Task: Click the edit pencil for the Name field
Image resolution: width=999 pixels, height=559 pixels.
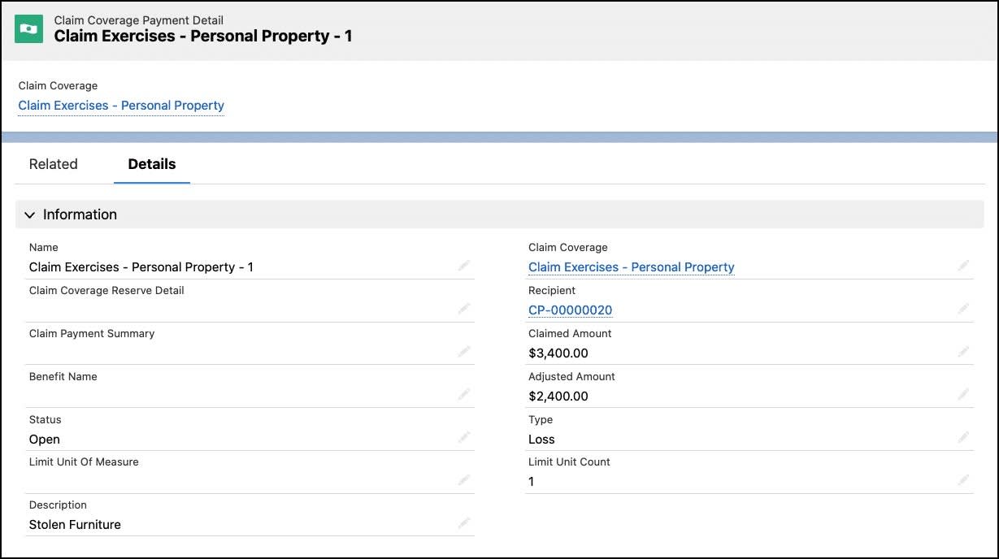Action: tap(463, 266)
